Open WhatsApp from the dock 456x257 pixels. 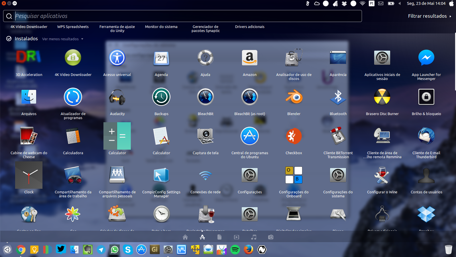click(x=115, y=250)
